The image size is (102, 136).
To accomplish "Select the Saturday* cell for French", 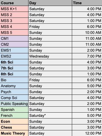I will (50, 115).
